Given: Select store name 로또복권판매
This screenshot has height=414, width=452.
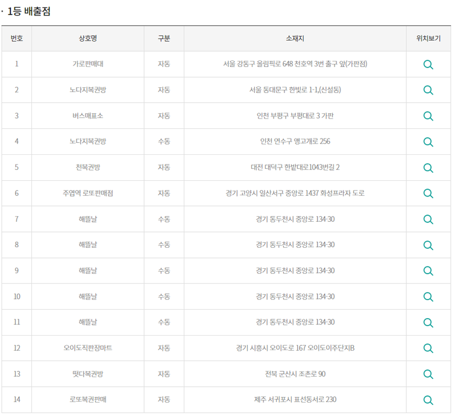Looking at the screenshot, I should [x=88, y=400].
